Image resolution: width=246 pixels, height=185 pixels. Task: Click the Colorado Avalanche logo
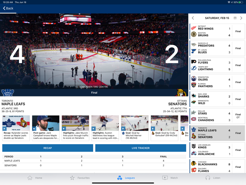coord(194,153)
